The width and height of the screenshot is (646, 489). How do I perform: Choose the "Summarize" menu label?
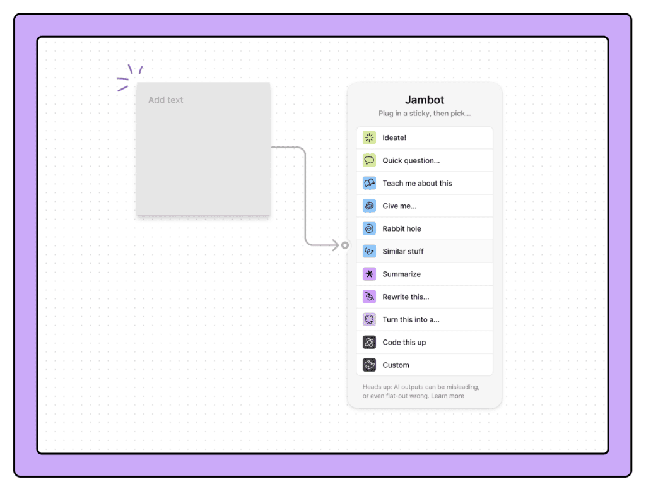401,274
